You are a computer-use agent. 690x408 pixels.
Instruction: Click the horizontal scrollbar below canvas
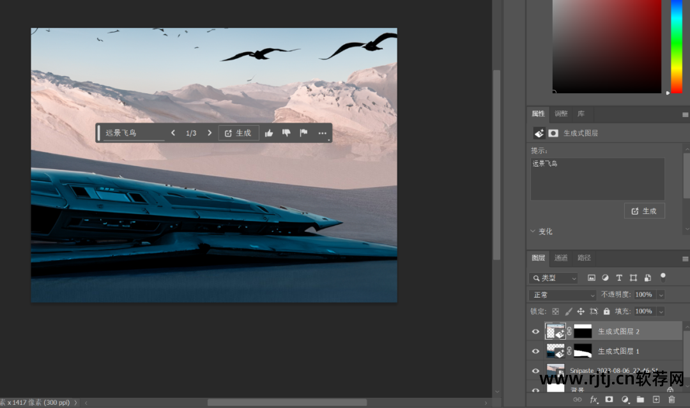coord(287,403)
